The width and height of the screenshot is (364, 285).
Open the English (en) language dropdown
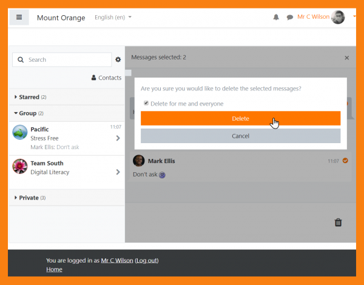point(113,18)
